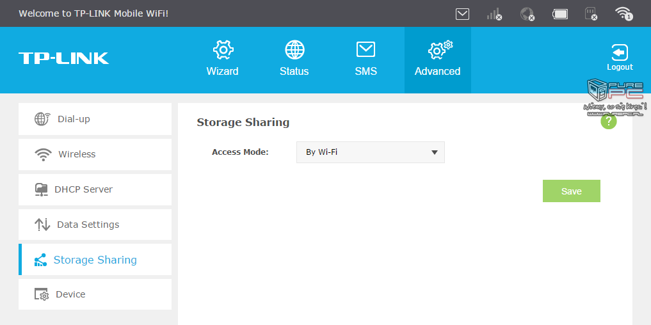Click the green help question mark
Image resolution: width=651 pixels, height=325 pixels.
pyautogui.click(x=608, y=122)
